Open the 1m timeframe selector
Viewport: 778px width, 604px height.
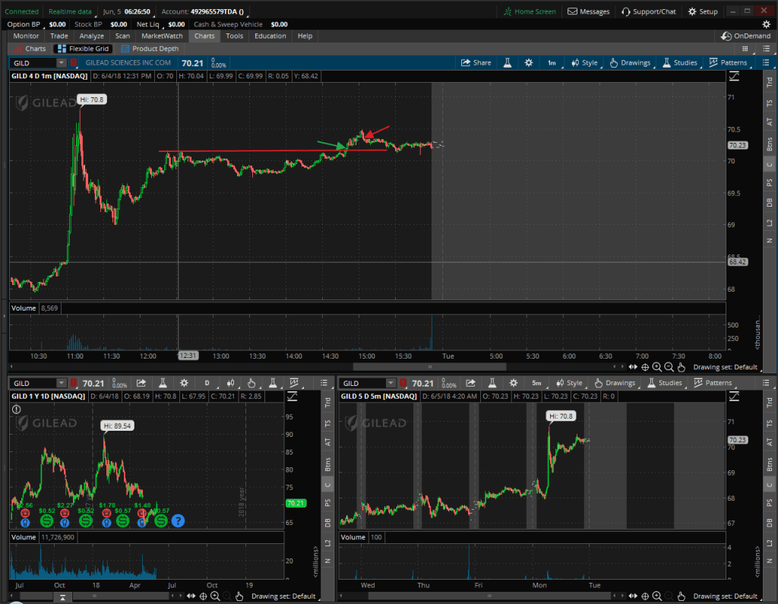point(552,63)
